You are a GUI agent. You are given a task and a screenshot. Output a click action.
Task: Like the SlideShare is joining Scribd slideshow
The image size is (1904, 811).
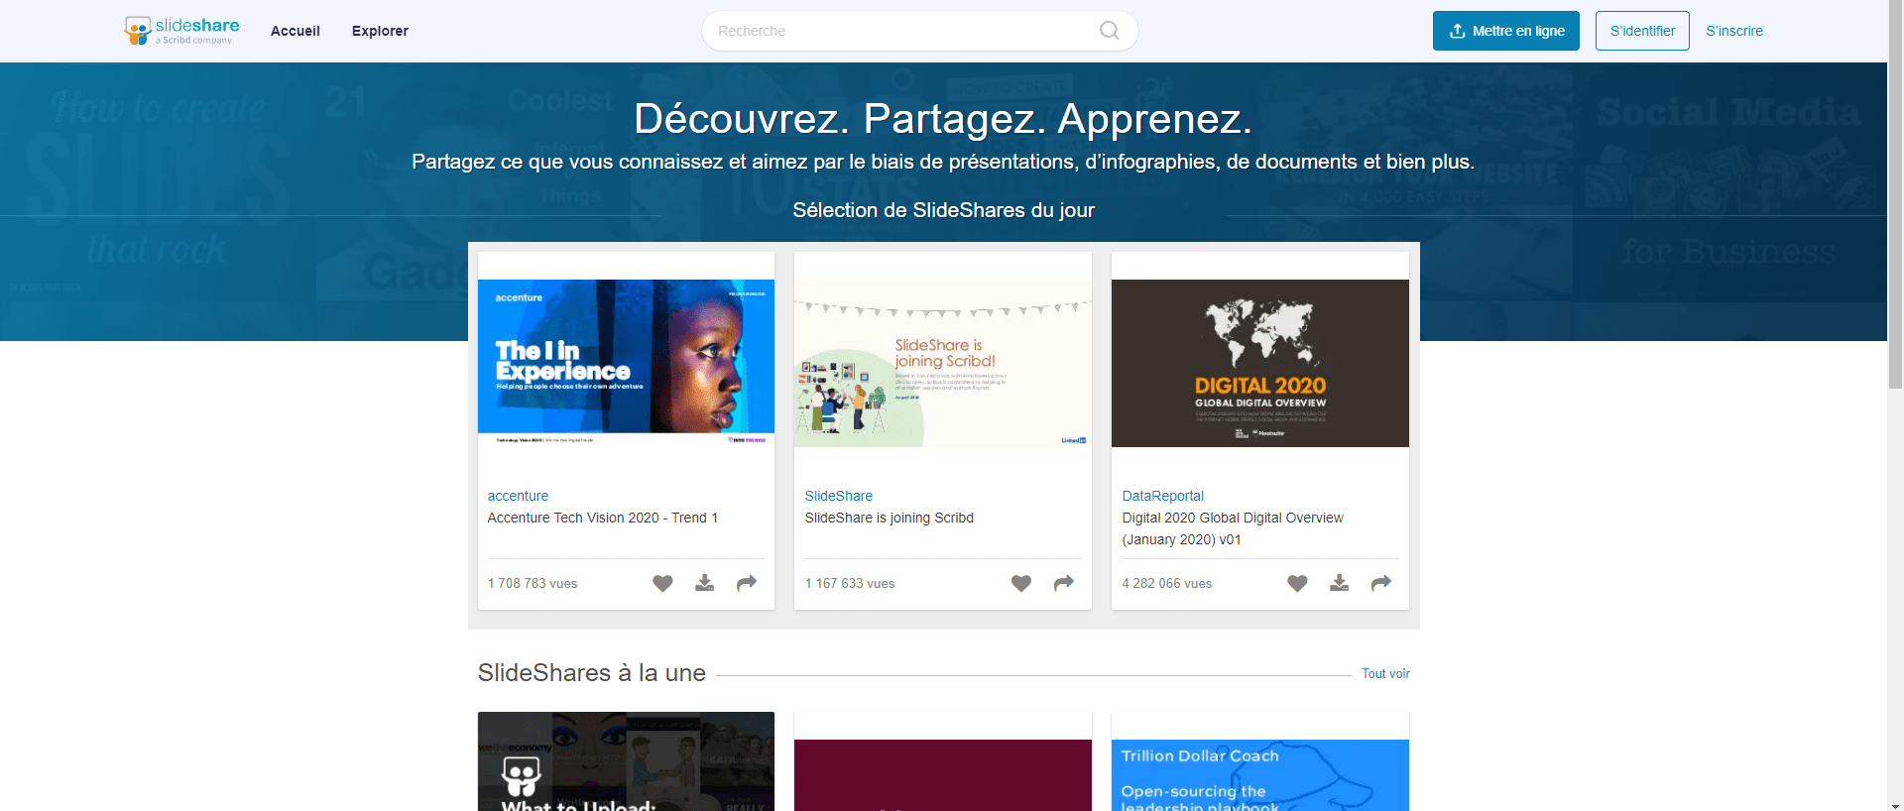(x=1021, y=583)
